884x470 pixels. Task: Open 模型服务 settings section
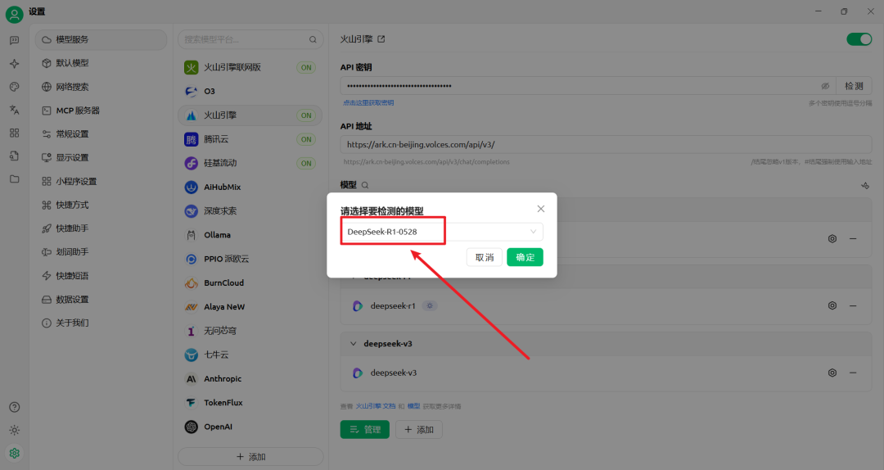(x=101, y=39)
